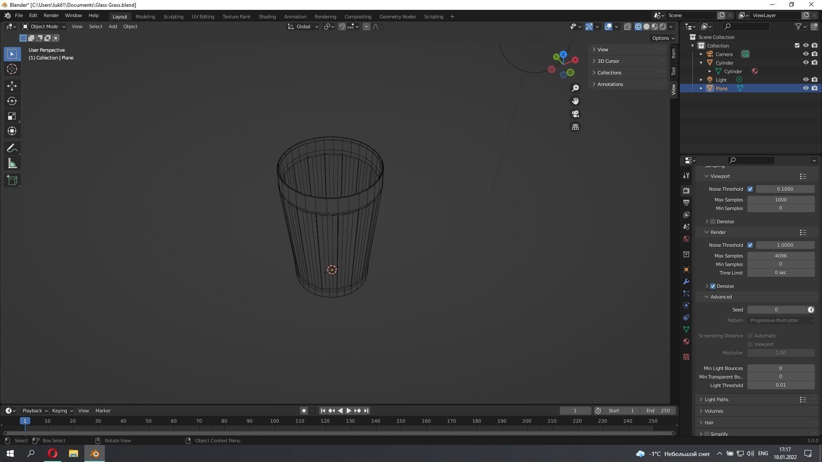Click the Max Samples 4096 field

(781, 256)
